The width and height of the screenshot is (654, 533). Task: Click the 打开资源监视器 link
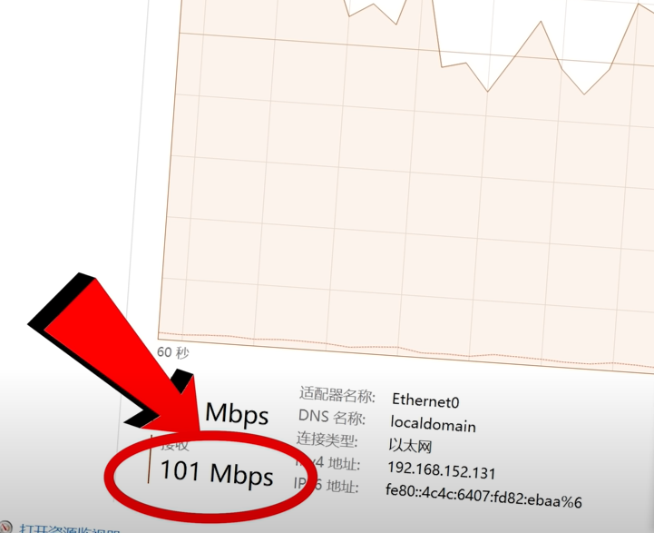(70, 529)
